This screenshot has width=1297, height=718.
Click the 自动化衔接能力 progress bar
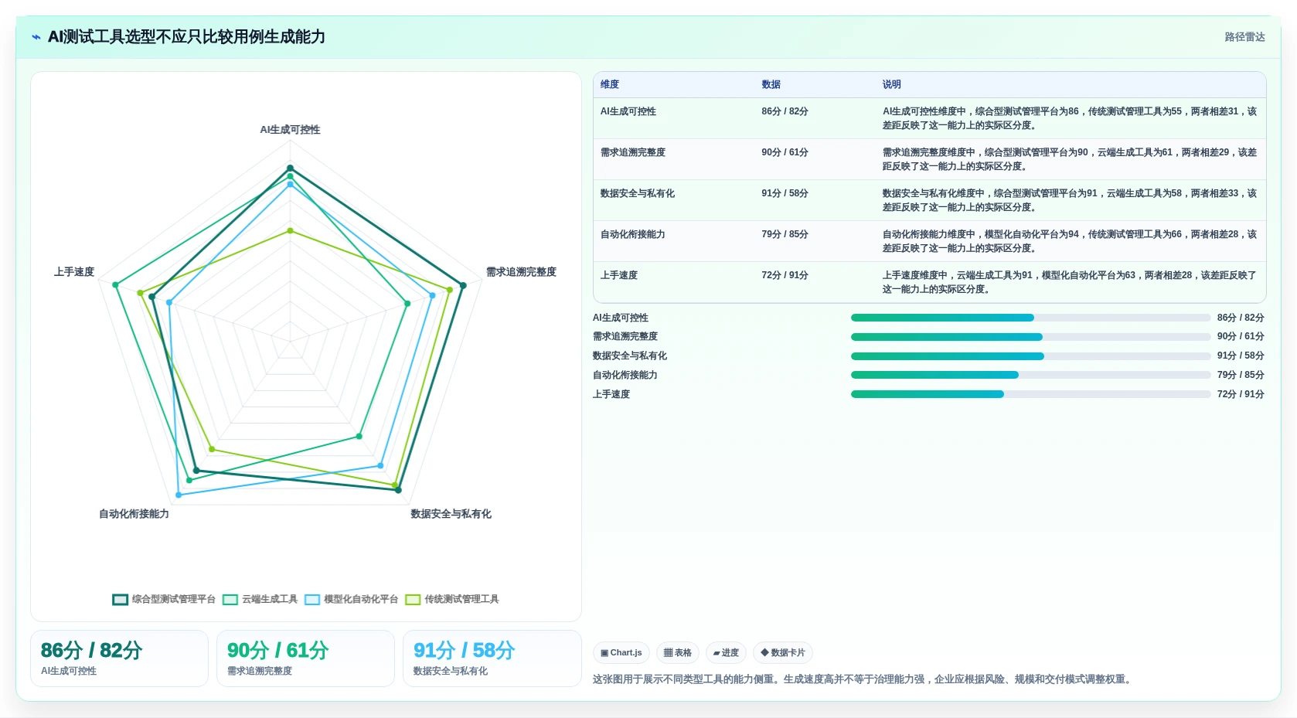click(1030, 375)
